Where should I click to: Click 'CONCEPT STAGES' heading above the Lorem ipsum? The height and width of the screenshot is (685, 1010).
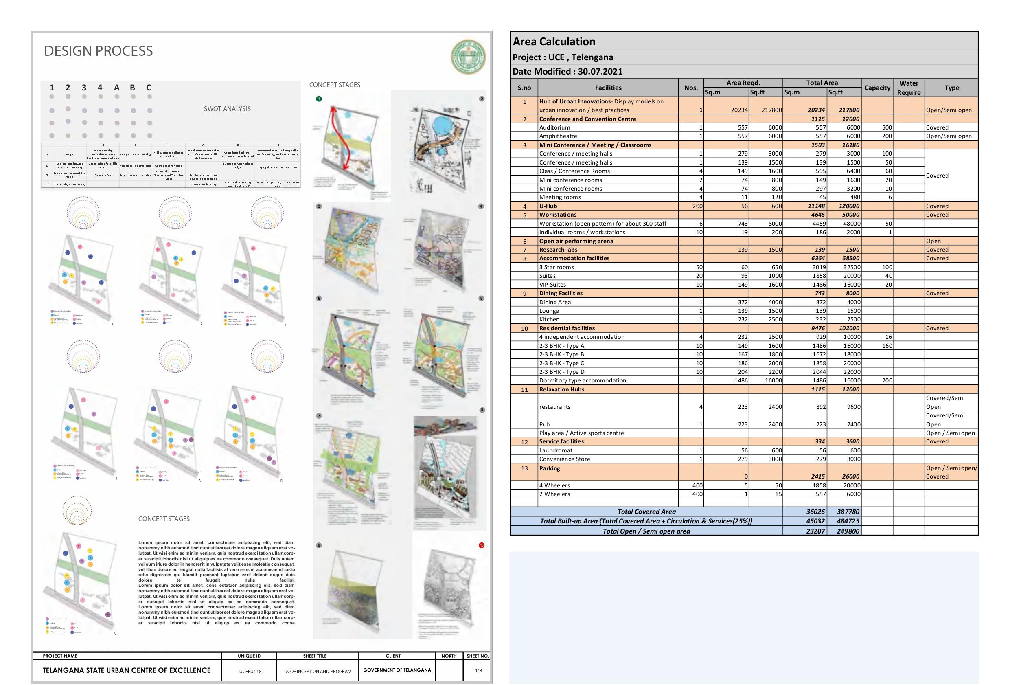pyautogui.click(x=164, y=519)
